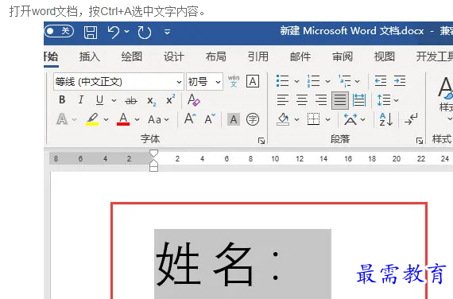453x299 pixels.
Task: Toggle character shading icon
Action: point(234,119)
